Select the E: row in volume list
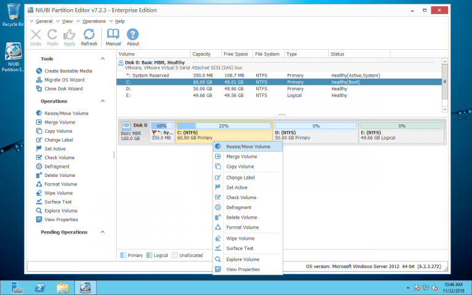 279,95
